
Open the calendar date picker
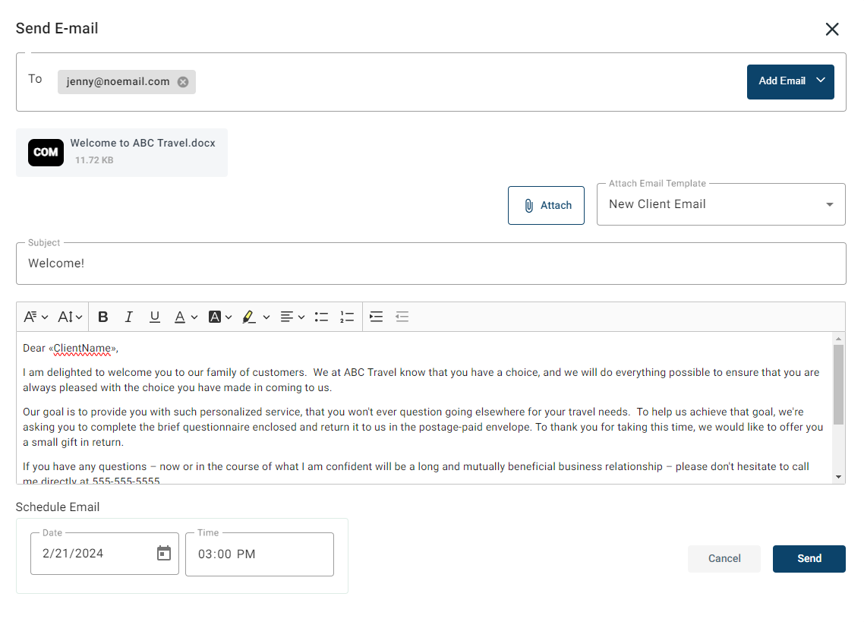pos(164,553)
